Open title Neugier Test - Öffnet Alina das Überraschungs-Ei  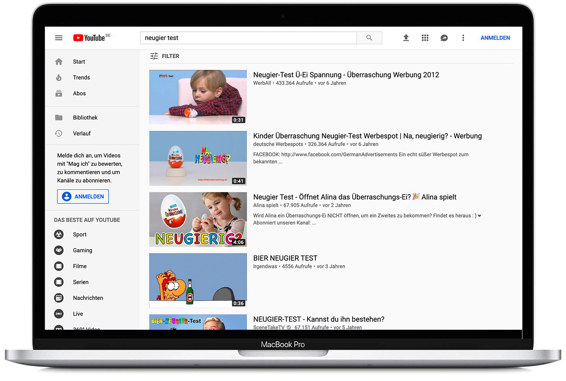(x=355, y=197)
